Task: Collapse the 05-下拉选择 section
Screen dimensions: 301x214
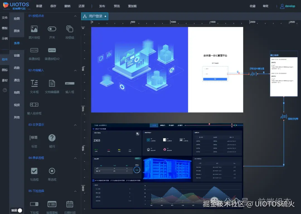Action: 76,191
